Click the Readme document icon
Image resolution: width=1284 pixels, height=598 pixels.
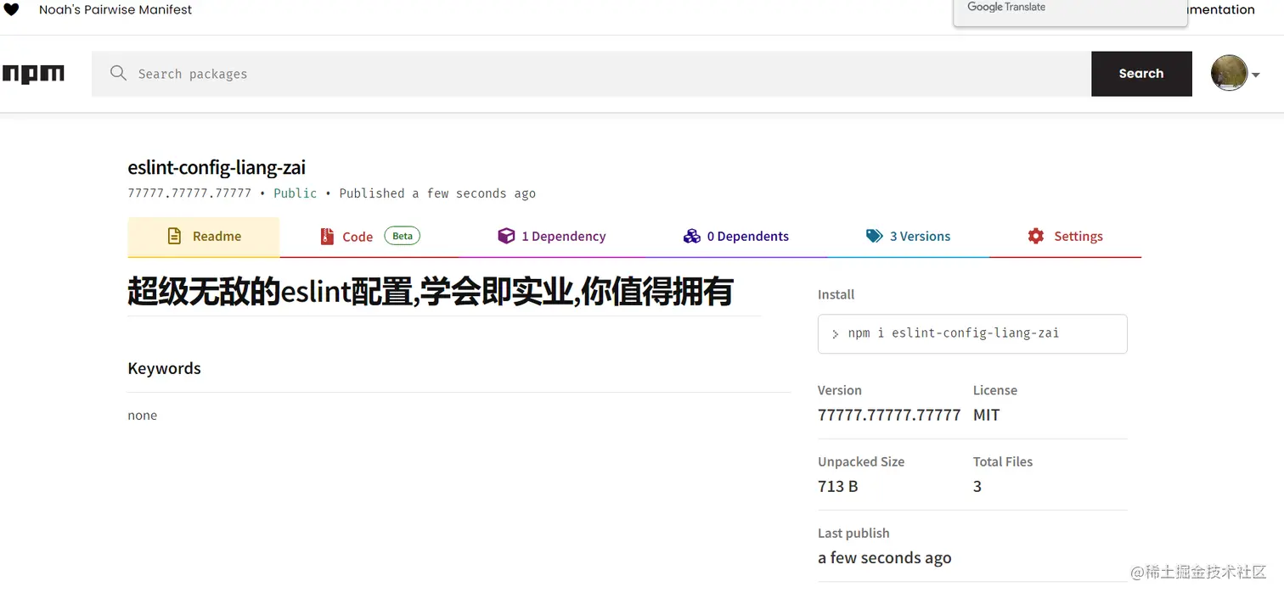(174, 237)
